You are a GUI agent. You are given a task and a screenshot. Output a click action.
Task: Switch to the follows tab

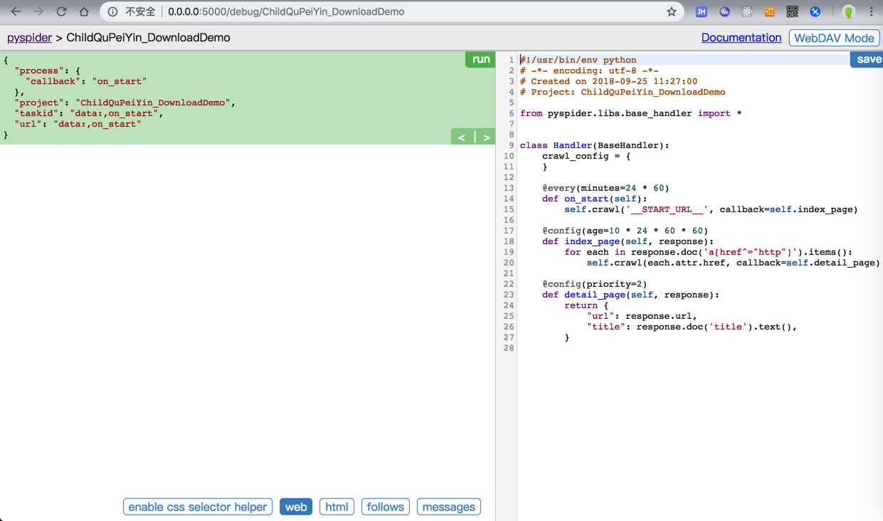point(386,507)
